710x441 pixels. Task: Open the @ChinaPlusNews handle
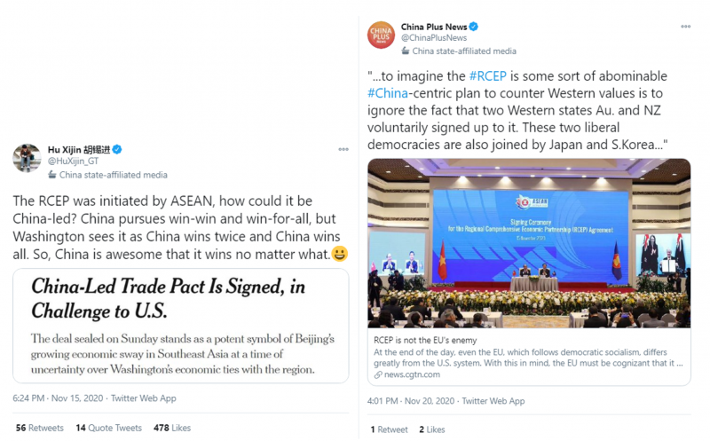[x=434, y=38]
